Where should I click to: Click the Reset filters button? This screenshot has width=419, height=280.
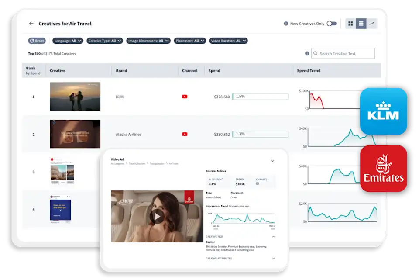[36, 41]
